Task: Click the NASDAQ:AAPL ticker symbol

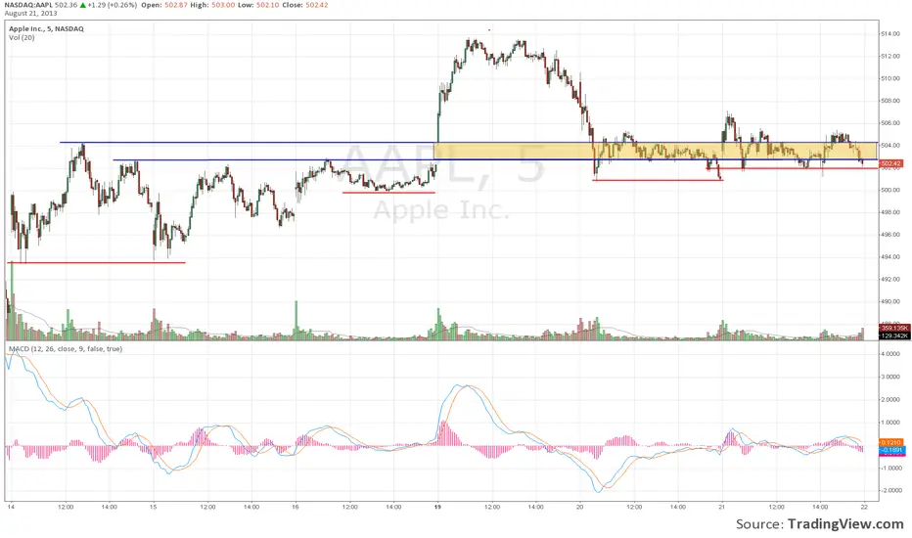Action: click(x=29, y=5)
